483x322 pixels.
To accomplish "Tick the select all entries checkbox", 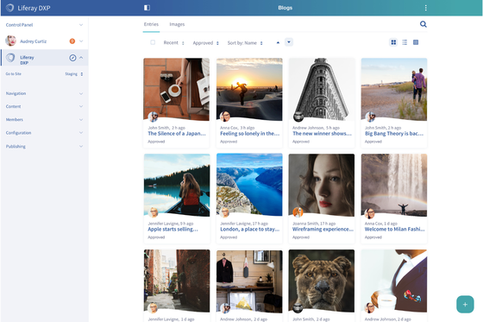I will coord(153,42).
